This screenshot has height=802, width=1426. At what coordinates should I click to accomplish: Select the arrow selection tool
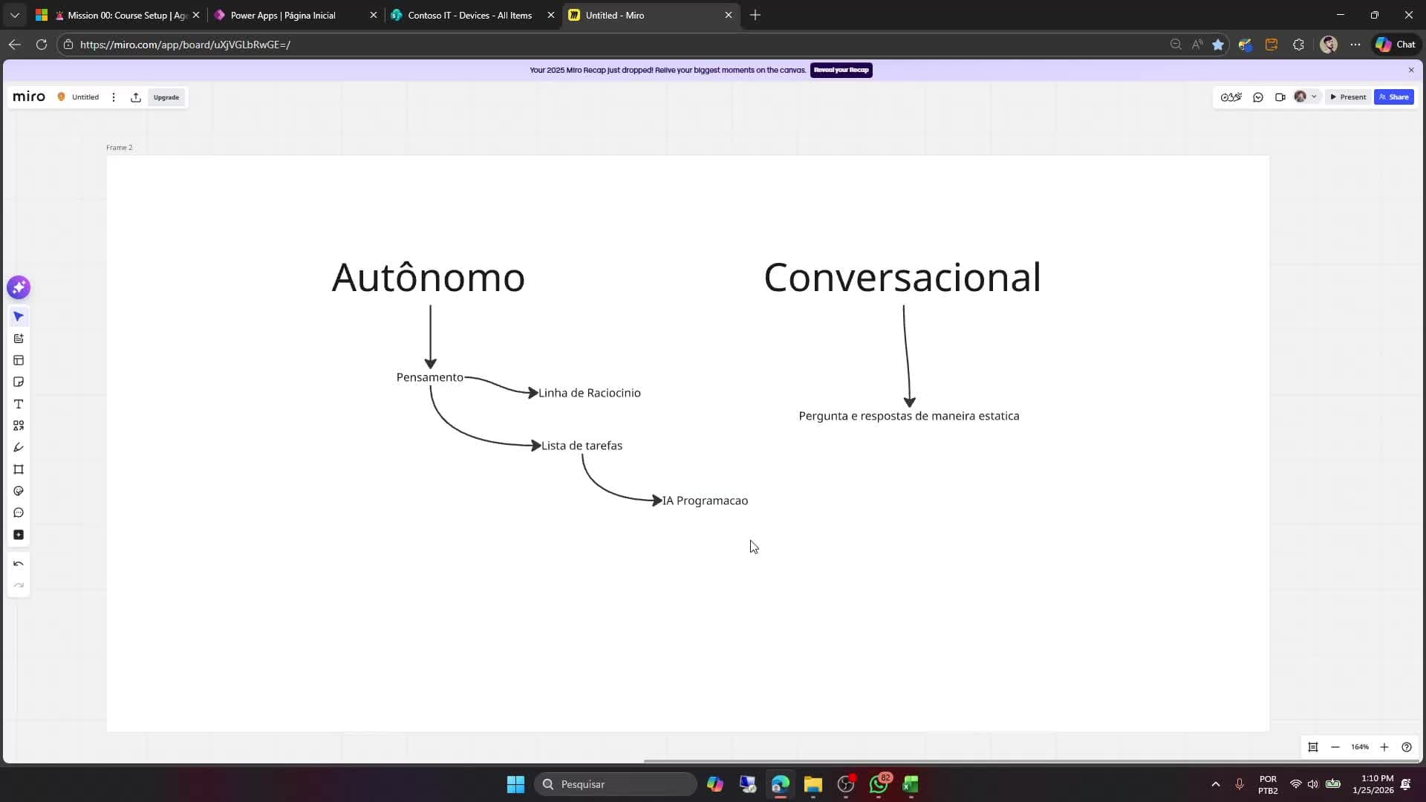tap(19, 316)
